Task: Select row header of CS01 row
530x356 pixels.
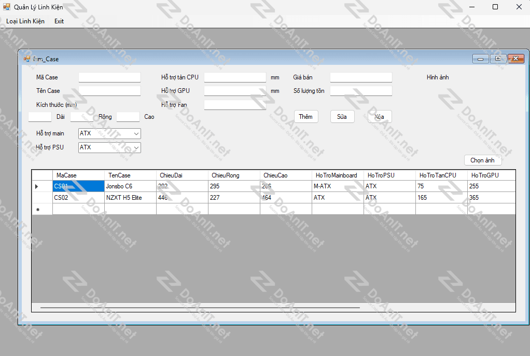Action: pos(42,186)
